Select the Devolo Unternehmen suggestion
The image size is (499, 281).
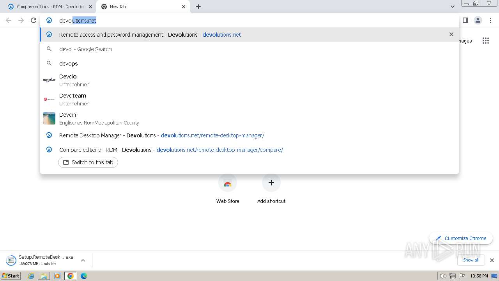tap(249, 80)
